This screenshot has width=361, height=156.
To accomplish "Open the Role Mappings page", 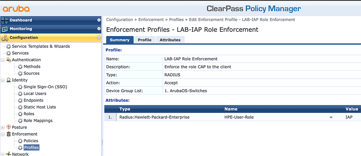I will pyautogui.click(x=38, y=120).
